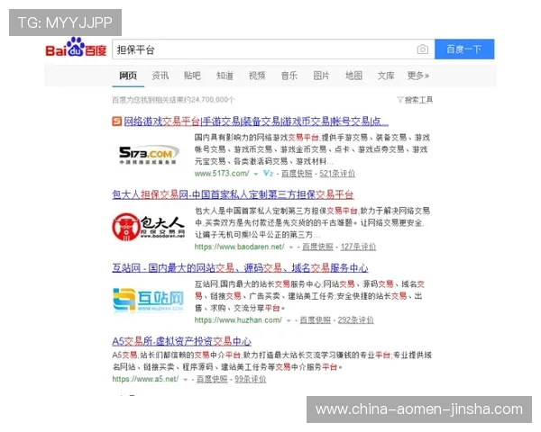Click the V2 verification badge
Viewport: 541px width, 432px height.
click(268, 174)
